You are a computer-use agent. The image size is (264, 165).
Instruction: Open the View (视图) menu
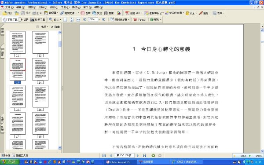pos(32,7)
